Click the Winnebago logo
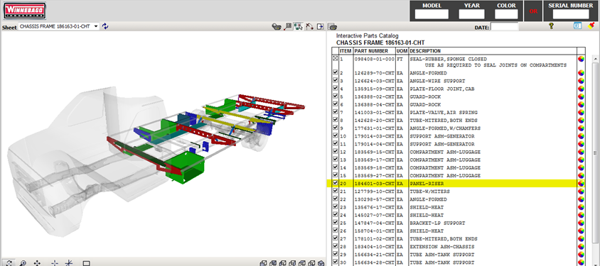The image size is (600, 266). pyautogui.click(x=24, y=11)
